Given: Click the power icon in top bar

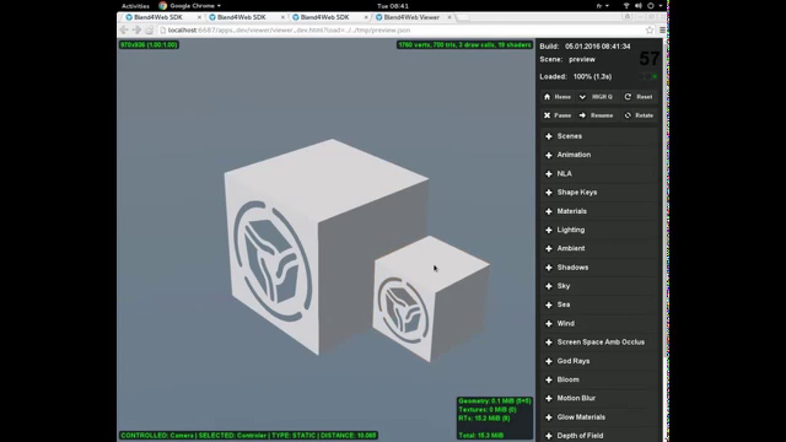Looking at the screenshot, I should [651, 6].
